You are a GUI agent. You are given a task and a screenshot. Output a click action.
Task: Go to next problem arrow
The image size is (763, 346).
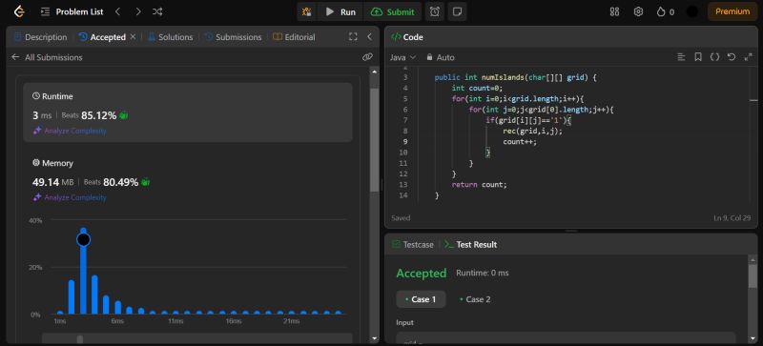click(138, 11)
